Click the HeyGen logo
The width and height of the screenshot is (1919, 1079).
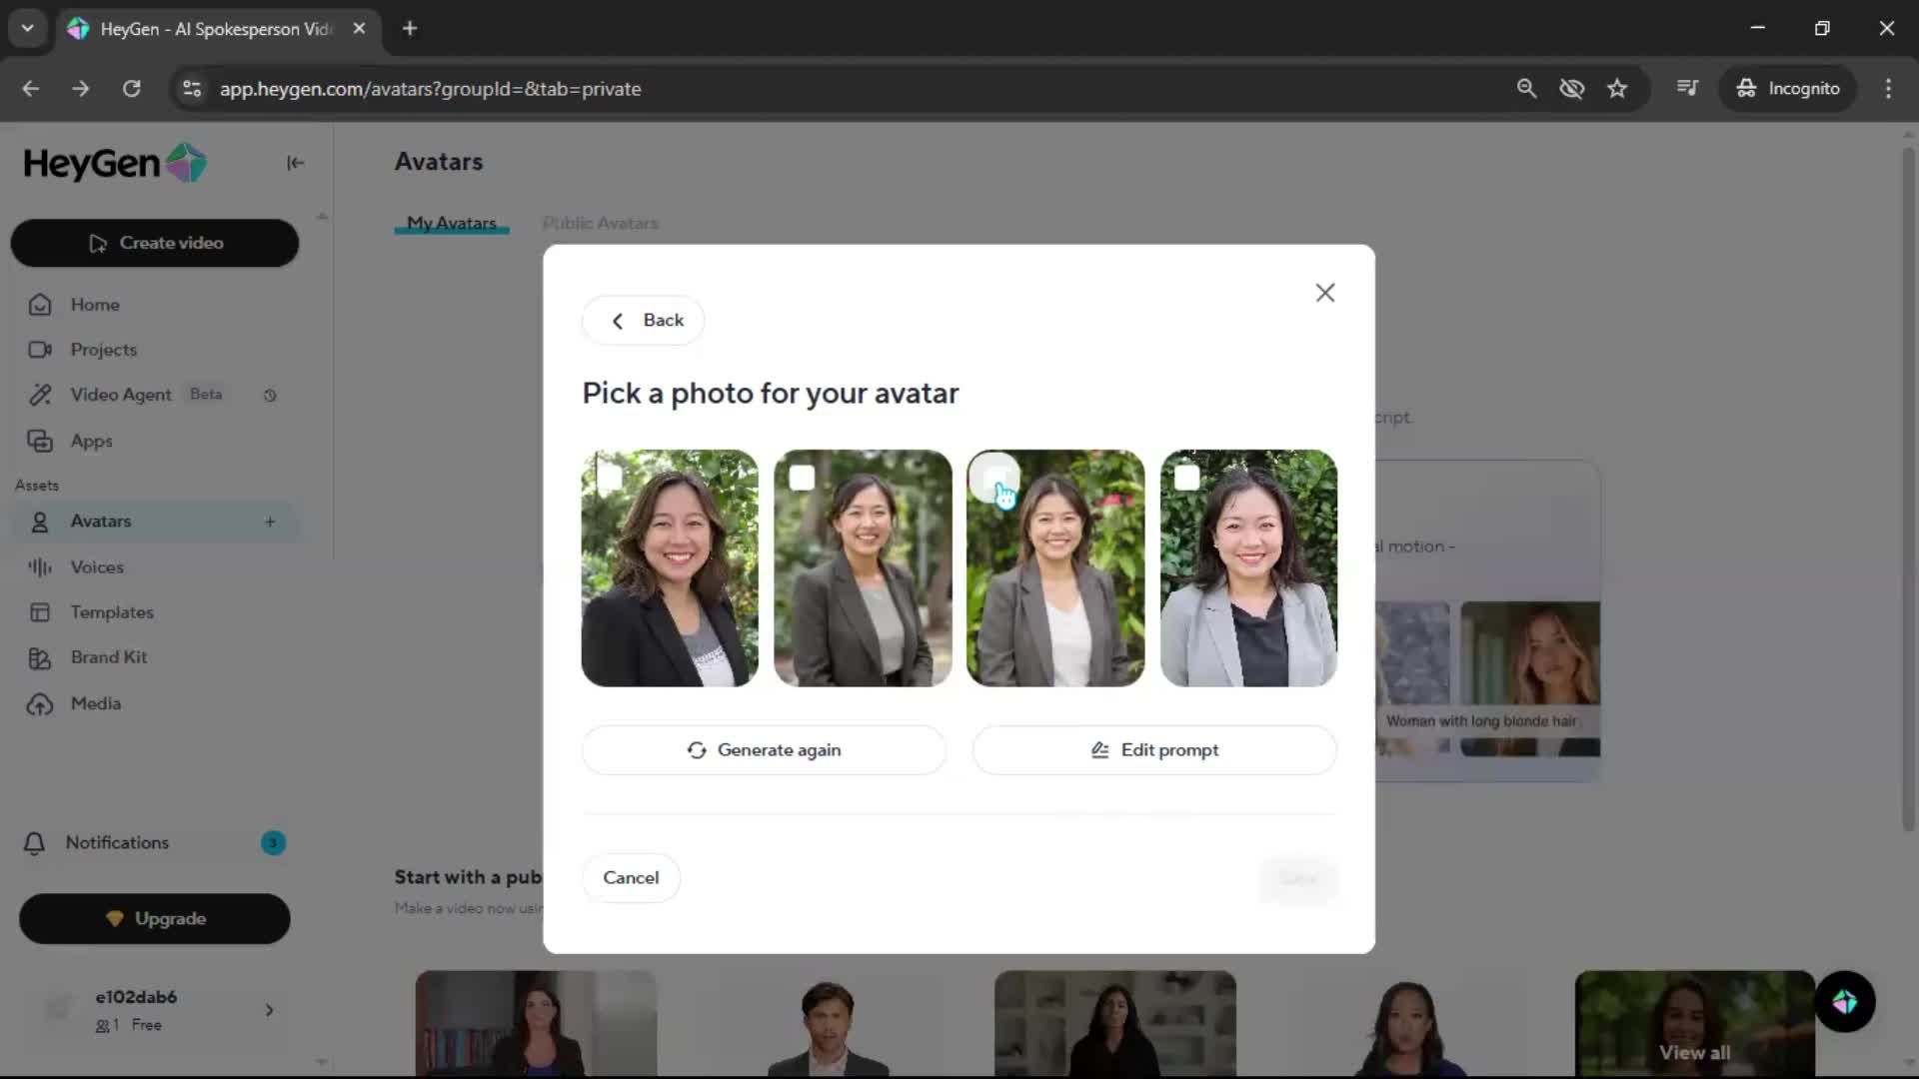(115, 163)
